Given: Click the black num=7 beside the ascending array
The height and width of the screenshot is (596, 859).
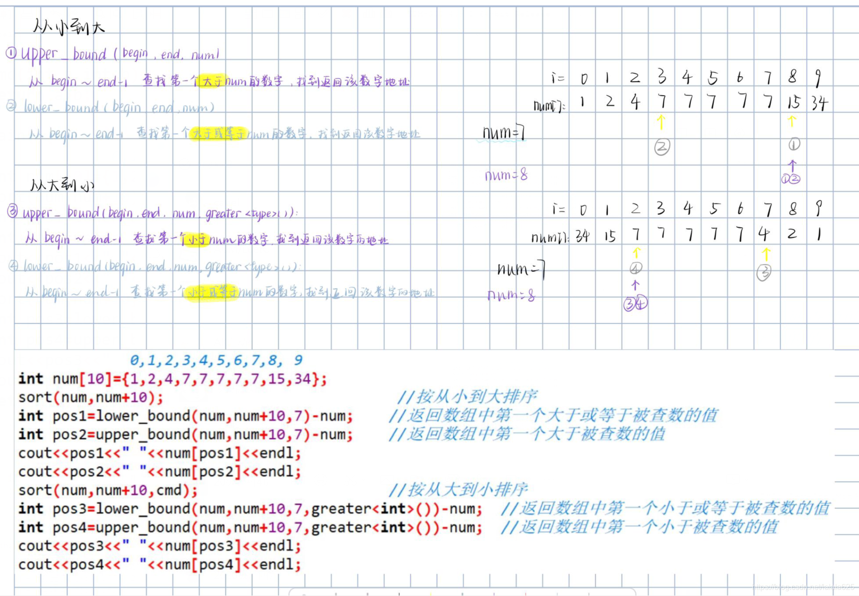Looking at the screenshot, I should click(504, 132).
